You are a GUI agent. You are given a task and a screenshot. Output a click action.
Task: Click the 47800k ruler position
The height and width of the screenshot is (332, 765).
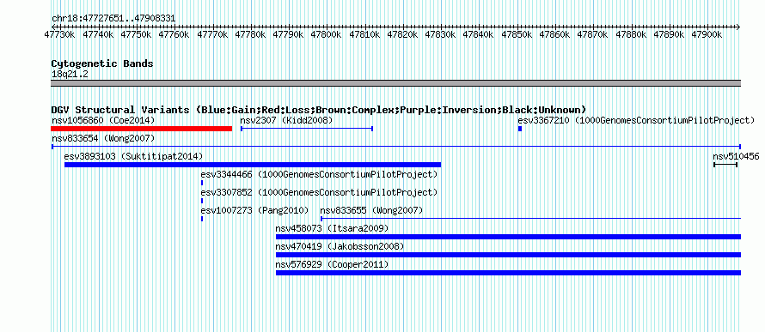point(327,34)
